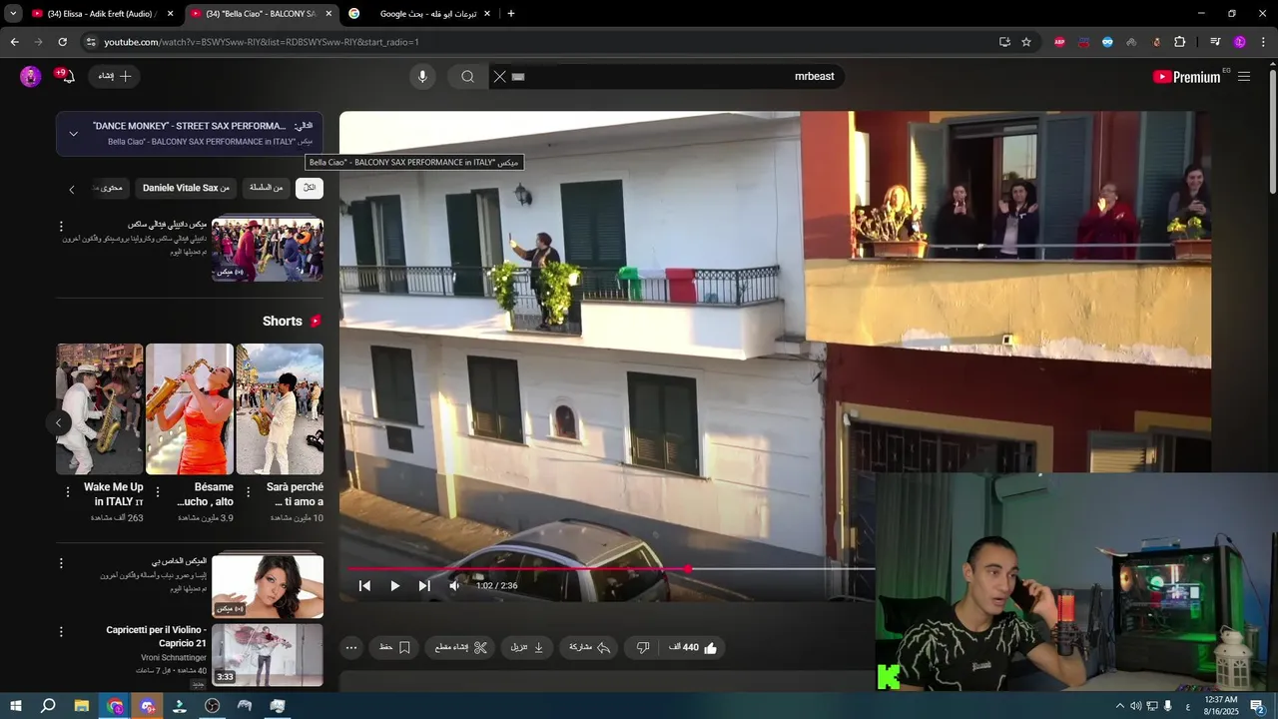Screen dimensions: 1278x719
Task: Bookmark this page with star icon
Action: (x=1026, y=42)
